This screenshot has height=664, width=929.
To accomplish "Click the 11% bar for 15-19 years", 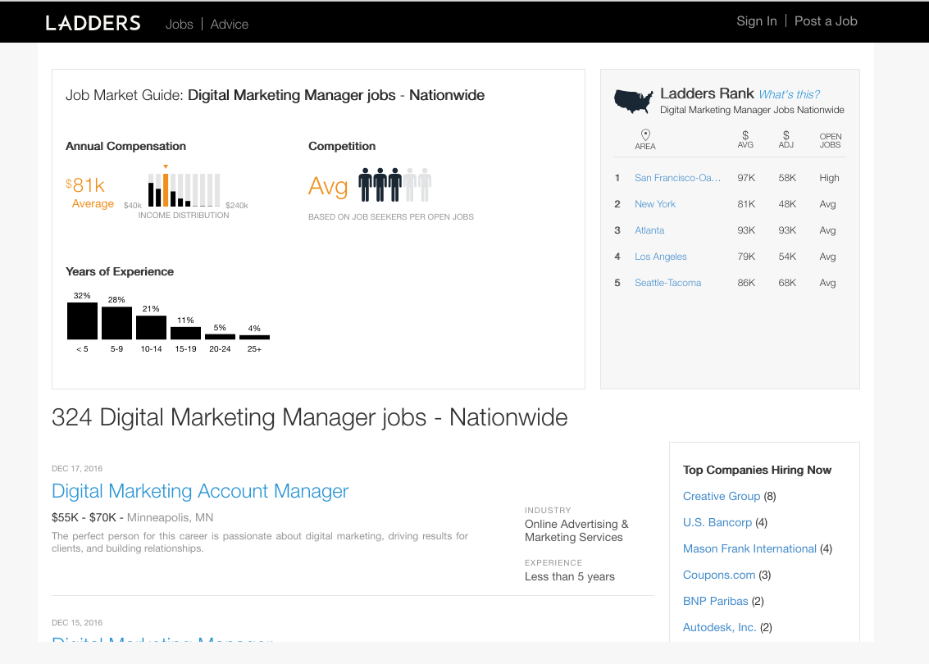I will (185, 333).
